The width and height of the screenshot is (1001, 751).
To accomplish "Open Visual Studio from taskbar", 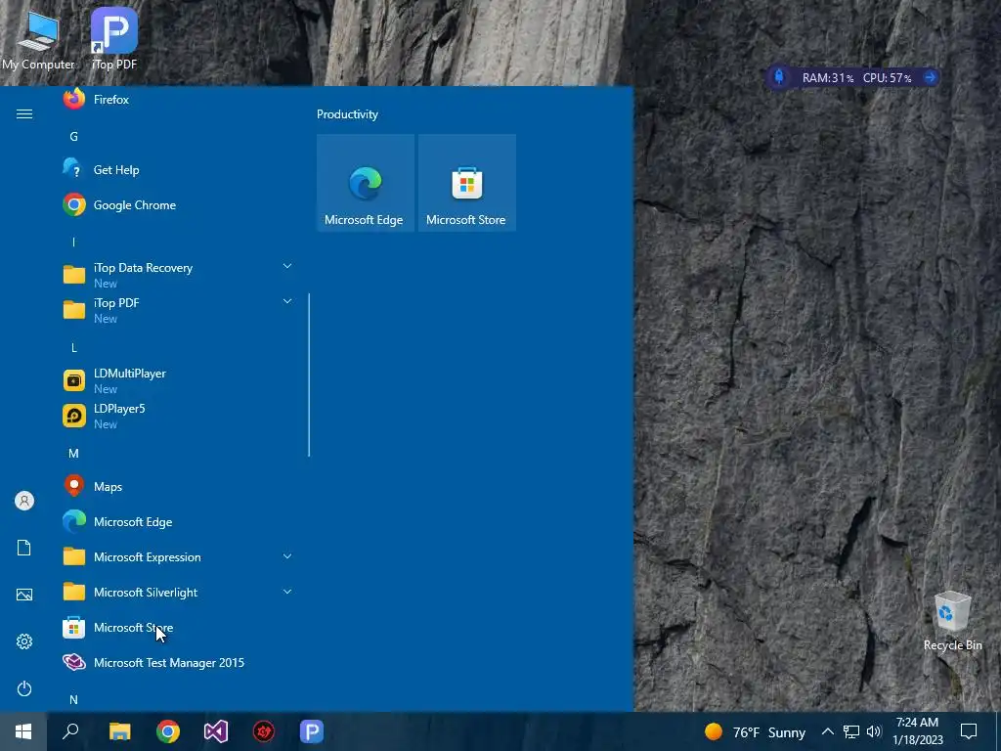I will (x=216, y=731).
